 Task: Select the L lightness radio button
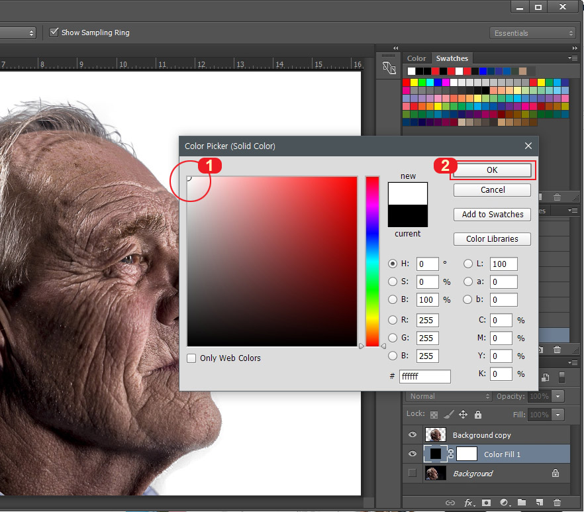pos(467,264)
